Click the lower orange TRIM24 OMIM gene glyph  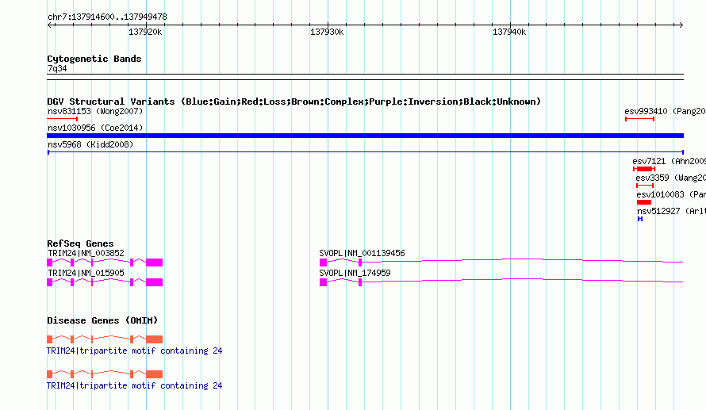105,374
